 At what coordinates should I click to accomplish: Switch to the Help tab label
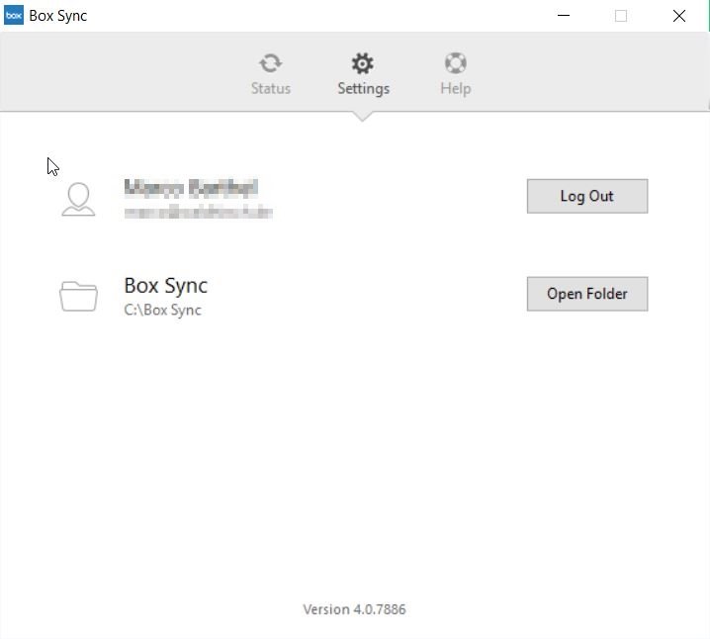(x=456, y=88)
